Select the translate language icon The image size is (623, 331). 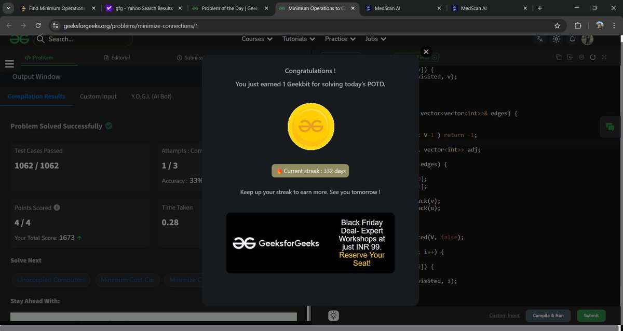click(x=540, y=39)
